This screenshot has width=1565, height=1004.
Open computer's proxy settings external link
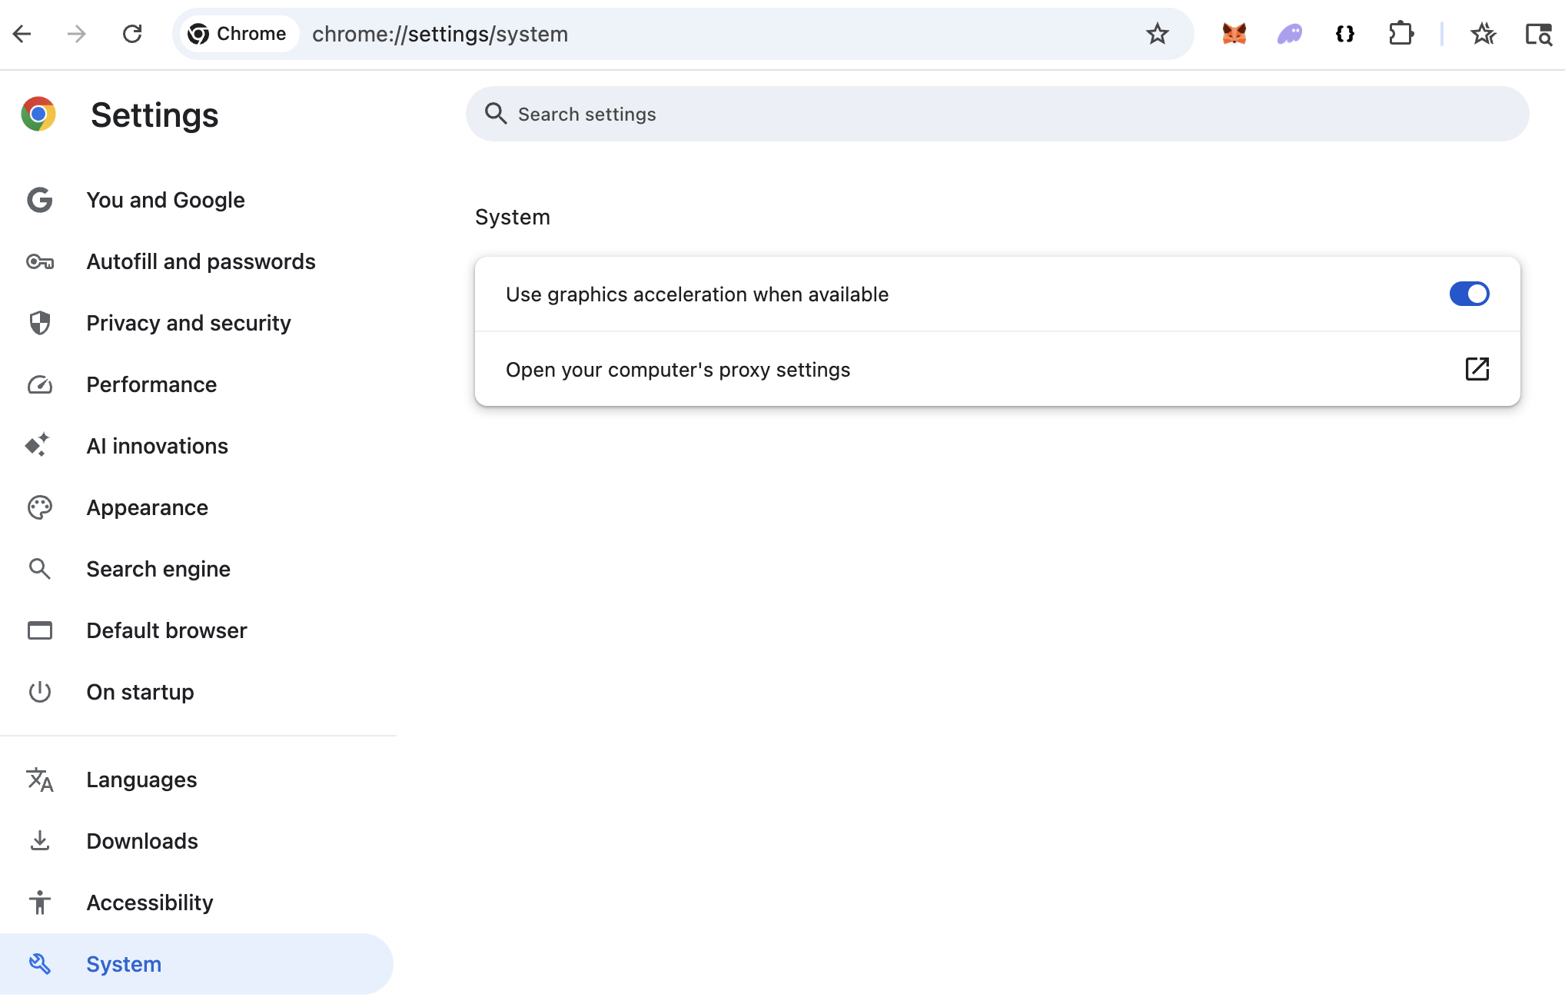point(1477,369)
